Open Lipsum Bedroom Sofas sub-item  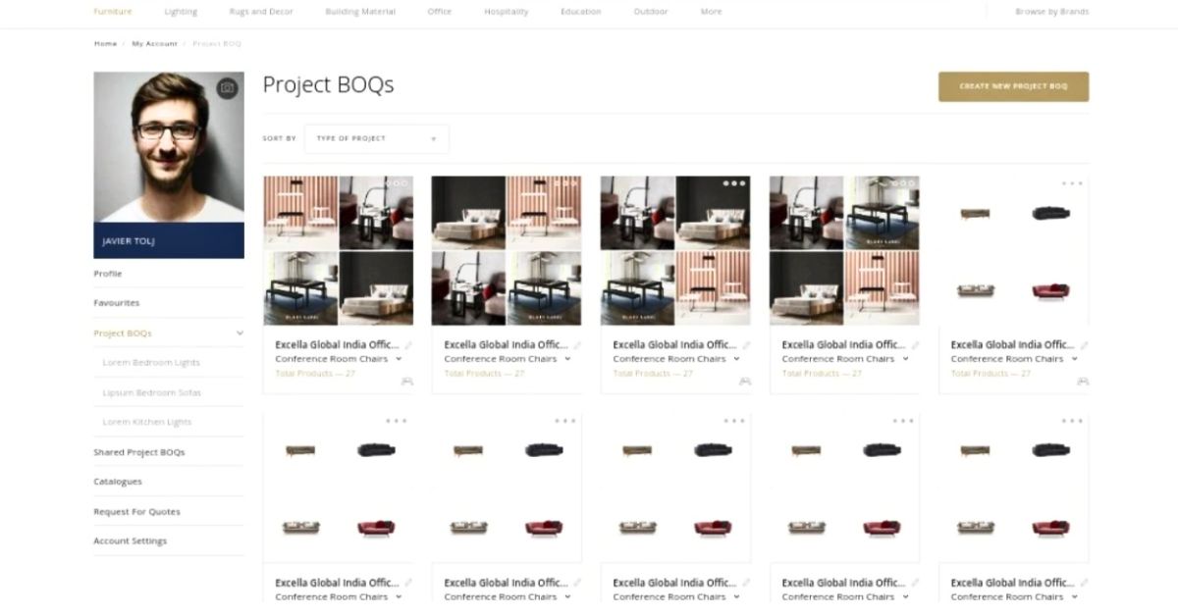pyautogui.click(x=152, y=392)
